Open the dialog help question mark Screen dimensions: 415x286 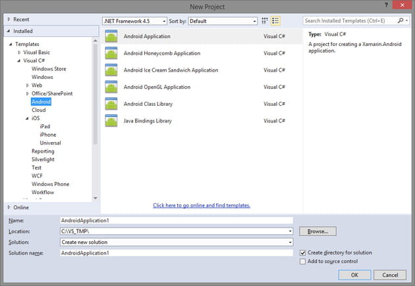(386, 5)
